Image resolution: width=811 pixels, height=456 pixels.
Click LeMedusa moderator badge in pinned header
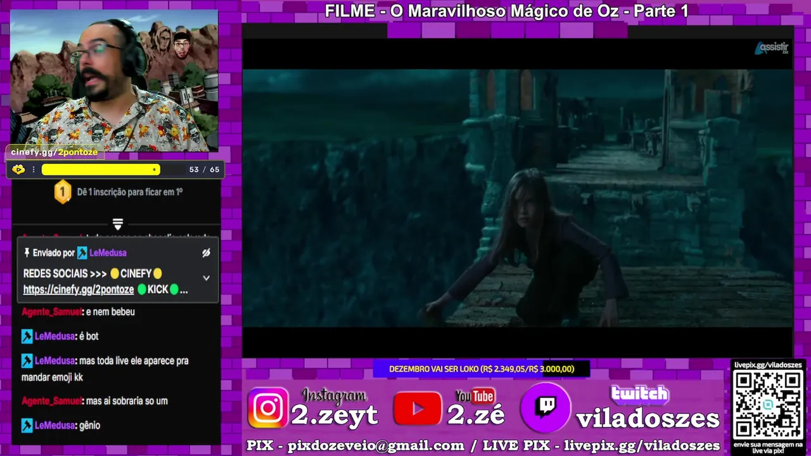point(82,253)
